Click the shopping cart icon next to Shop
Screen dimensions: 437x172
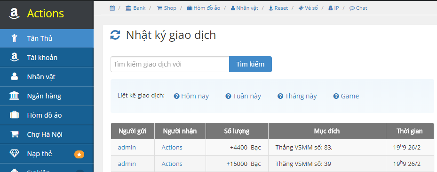pyautogui.click(x=159, y=8)
